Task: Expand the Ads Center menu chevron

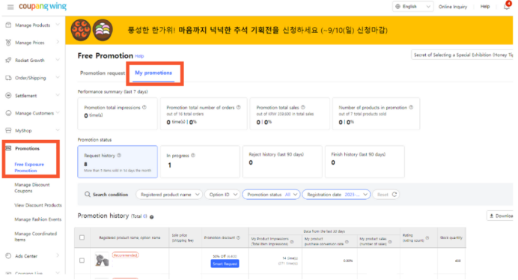Action: coord(58,255)
